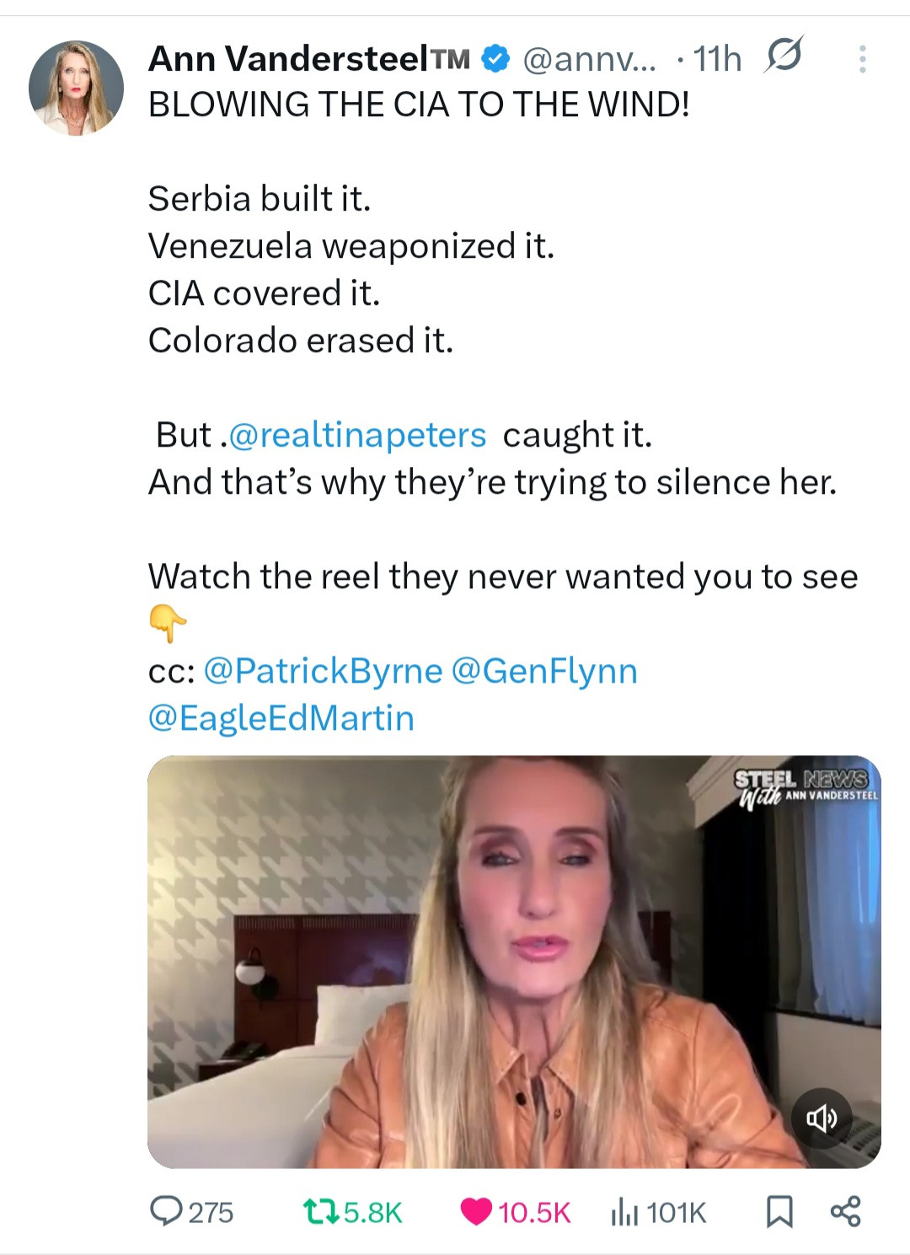The height and width of the screenshot is (1255, 910).
Task: Toggle the video sound speaker button
Action: pyautogui.click(x=822, y=1118)
